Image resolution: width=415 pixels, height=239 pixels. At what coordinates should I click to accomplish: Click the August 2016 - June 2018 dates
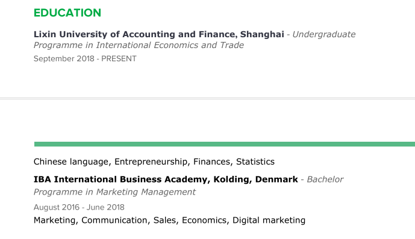[79, 207]
